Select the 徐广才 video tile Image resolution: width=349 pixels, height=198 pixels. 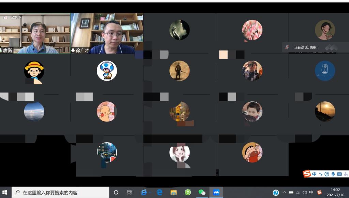coord(107,33)
